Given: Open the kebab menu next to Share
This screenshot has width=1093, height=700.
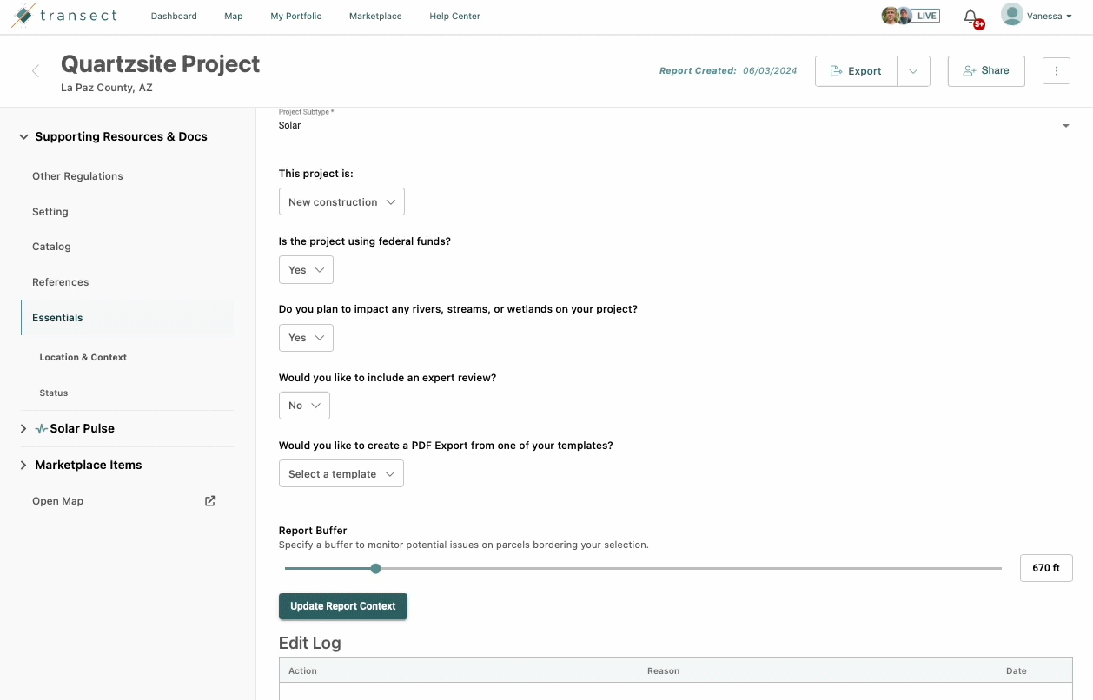Looking at the screenshot, I should tap(1057, 70).
